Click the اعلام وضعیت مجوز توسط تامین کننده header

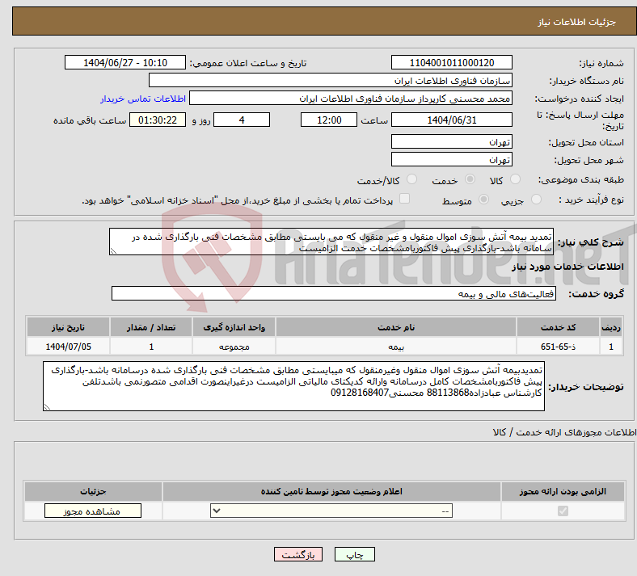pos(331,491)
